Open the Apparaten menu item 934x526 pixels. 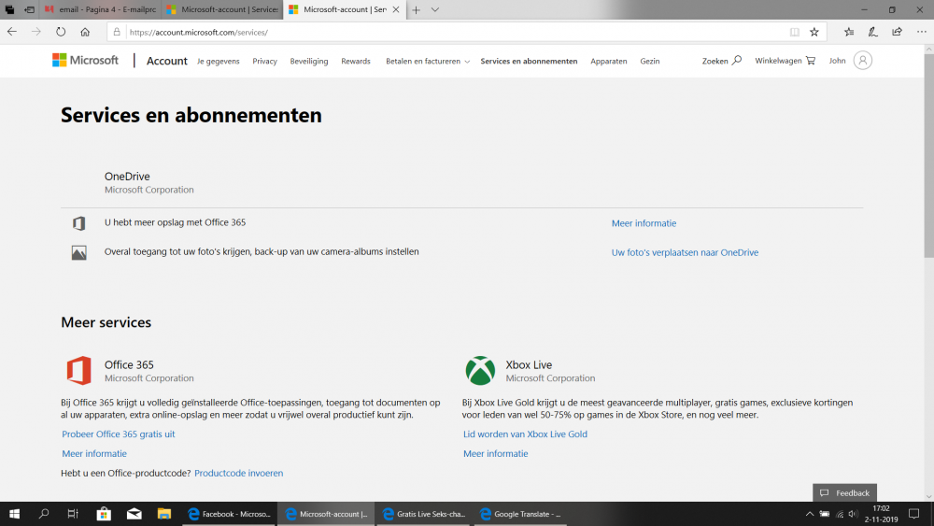609,62
